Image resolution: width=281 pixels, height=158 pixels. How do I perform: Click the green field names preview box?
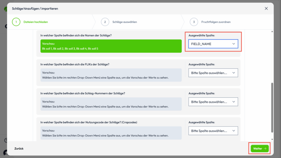click(111, 46)
